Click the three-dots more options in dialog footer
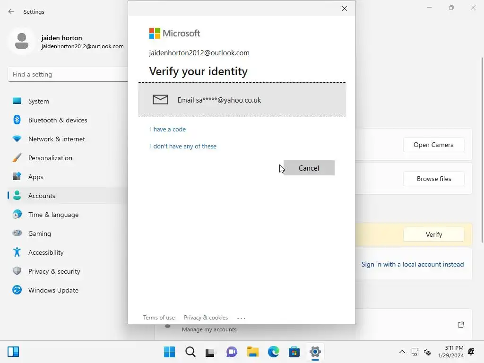Viewport: 484px width, 363px height. (242, 318)
